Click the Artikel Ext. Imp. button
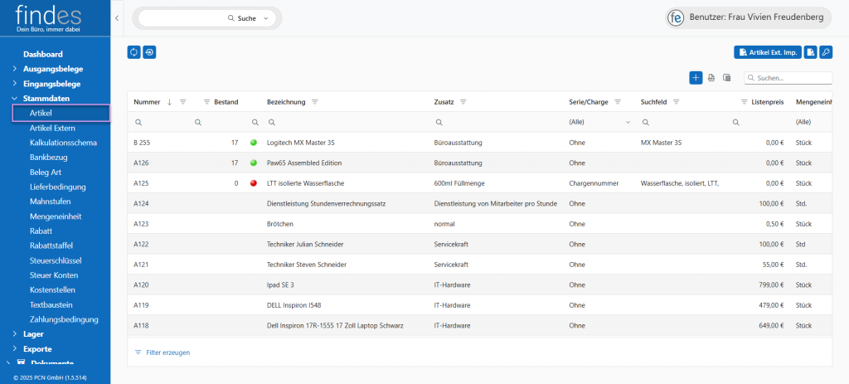This screenshot has height=384, width=849. 768,52
